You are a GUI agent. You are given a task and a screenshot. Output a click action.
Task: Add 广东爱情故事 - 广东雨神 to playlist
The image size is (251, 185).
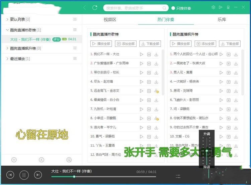tap(149, 63)
